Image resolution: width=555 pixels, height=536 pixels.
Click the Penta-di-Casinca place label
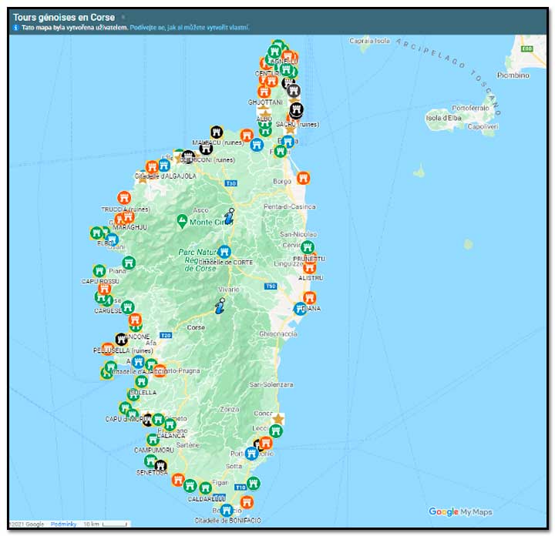290,207
